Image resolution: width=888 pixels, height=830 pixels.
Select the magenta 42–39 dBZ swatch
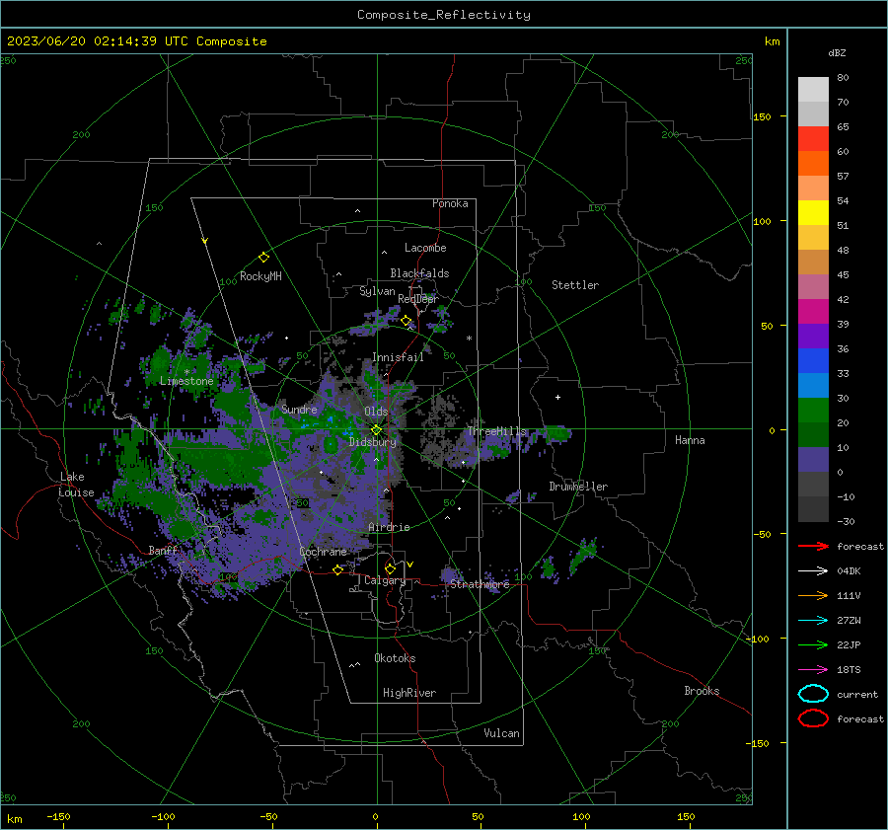(x=813, y=311)
